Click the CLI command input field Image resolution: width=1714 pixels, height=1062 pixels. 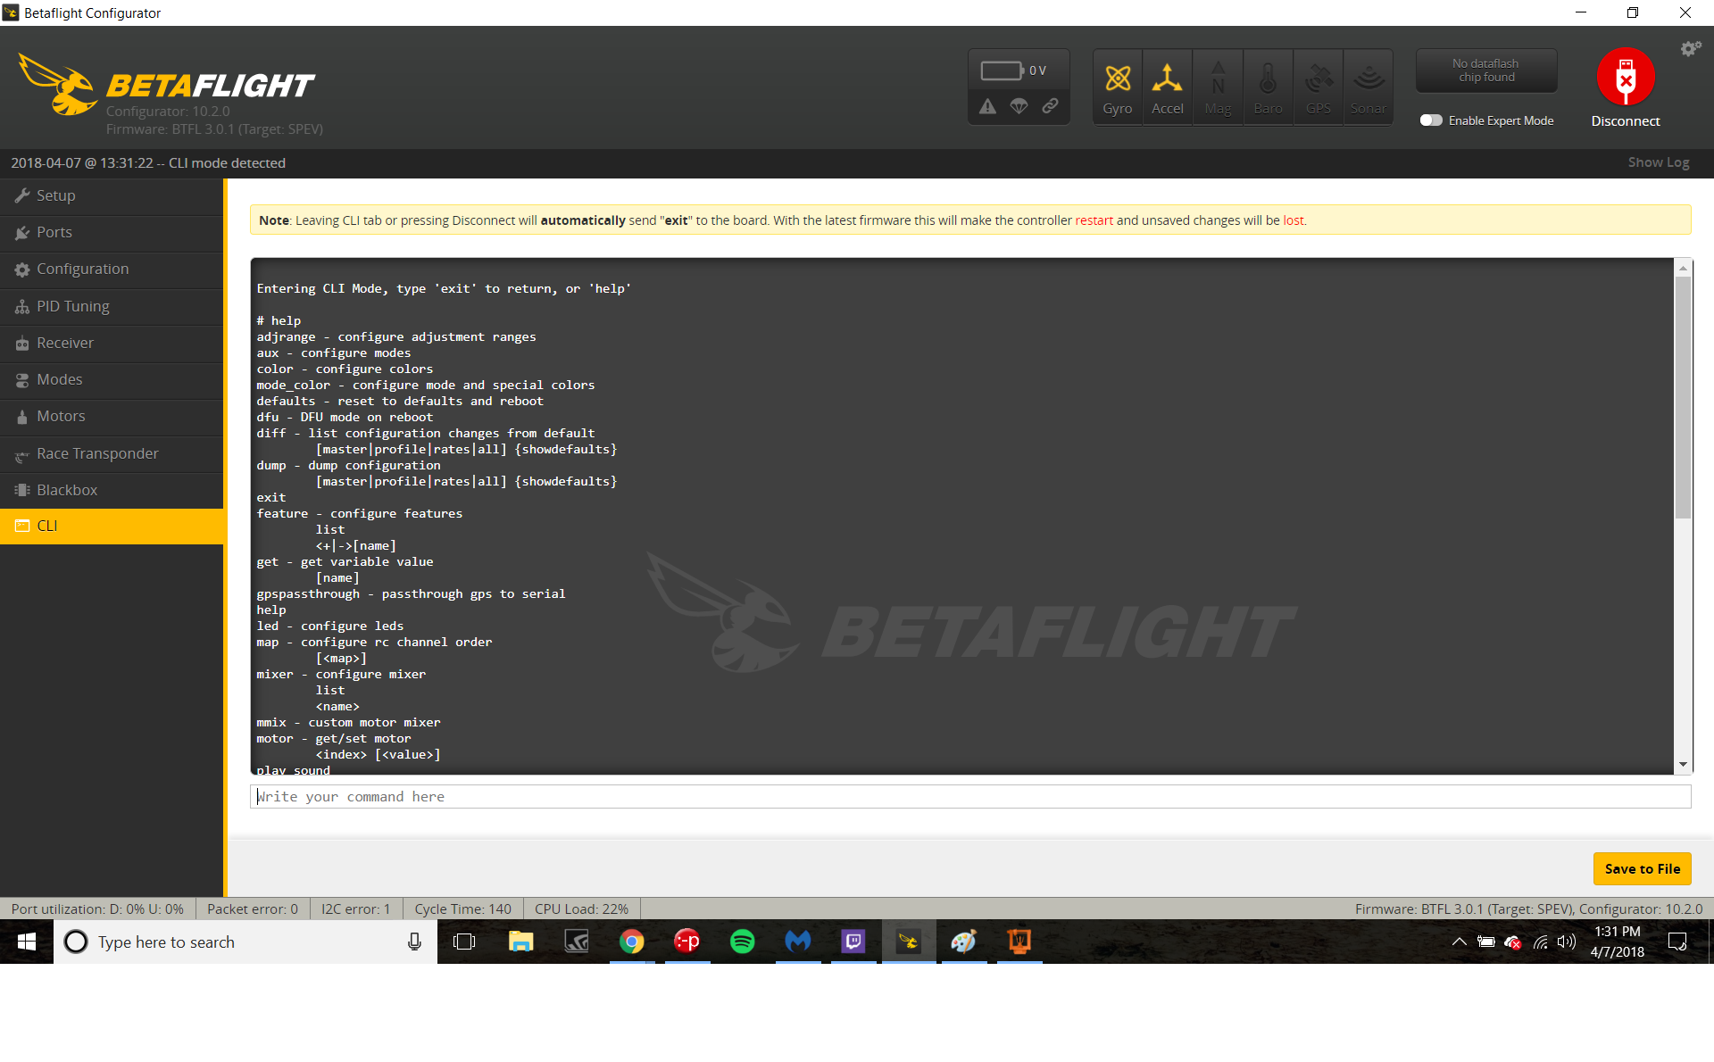point(966,795)
